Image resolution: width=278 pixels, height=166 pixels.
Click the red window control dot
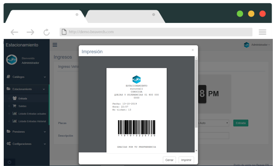[x=263, y=14]
